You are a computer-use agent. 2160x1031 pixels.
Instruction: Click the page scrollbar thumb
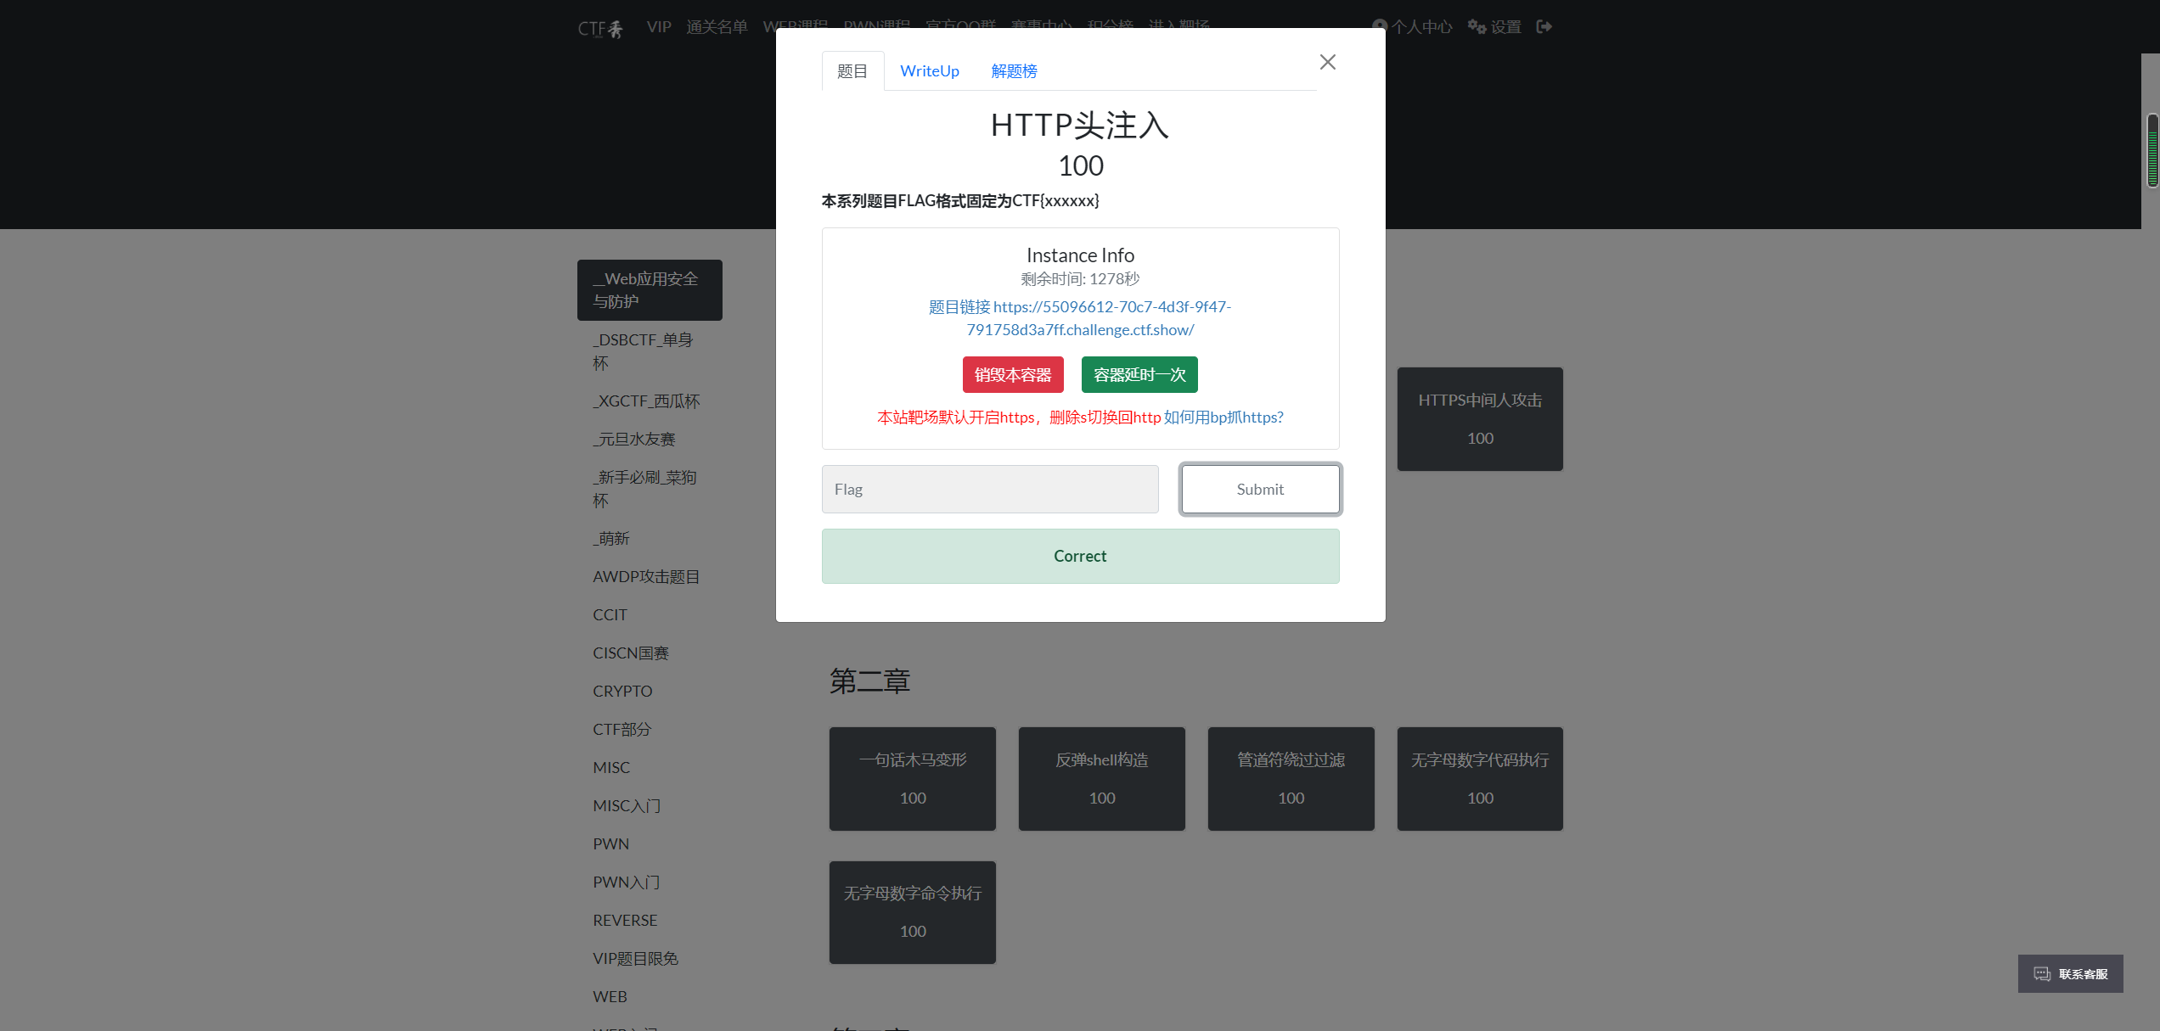point(2152,151)
